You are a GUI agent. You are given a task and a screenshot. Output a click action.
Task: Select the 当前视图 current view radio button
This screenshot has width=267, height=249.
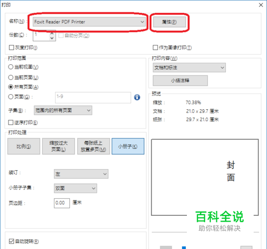pos(11,67)
